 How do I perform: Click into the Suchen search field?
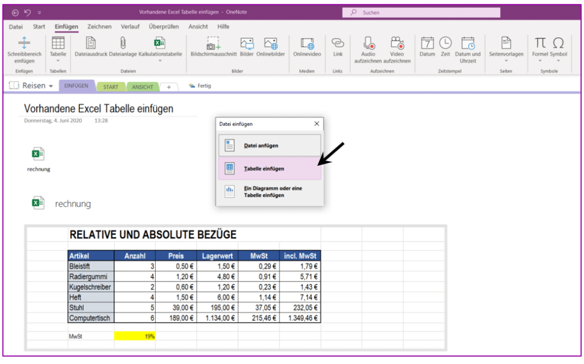(x=421, y=13)
